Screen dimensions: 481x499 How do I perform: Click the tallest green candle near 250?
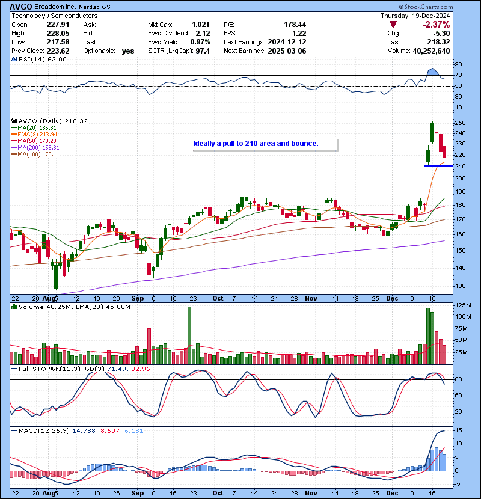(x=432, y=132)
